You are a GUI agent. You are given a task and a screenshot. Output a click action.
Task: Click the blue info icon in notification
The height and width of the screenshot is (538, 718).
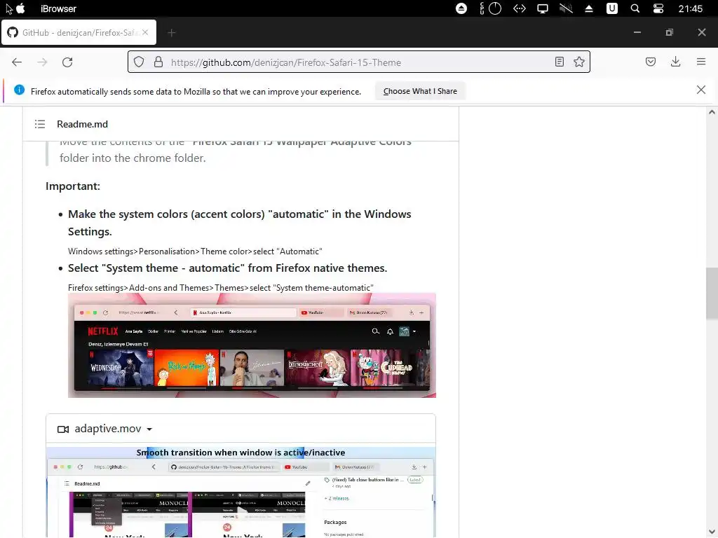[x=19, y=90]
